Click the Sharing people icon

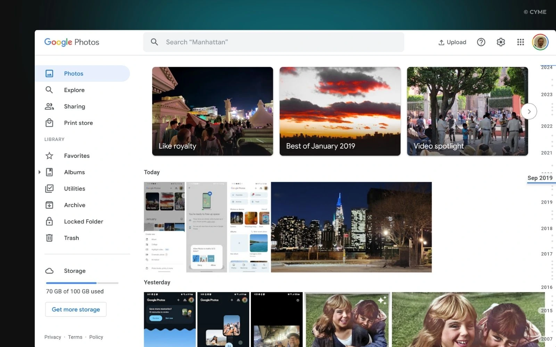pos(49,107)
